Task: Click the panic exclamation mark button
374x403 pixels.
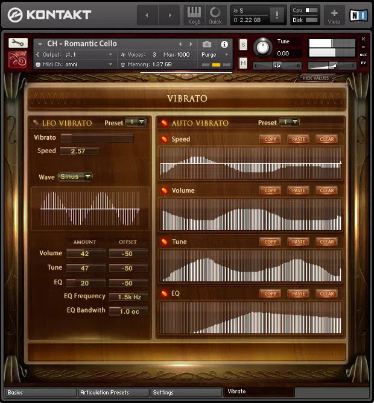Action: click(277, 16)
